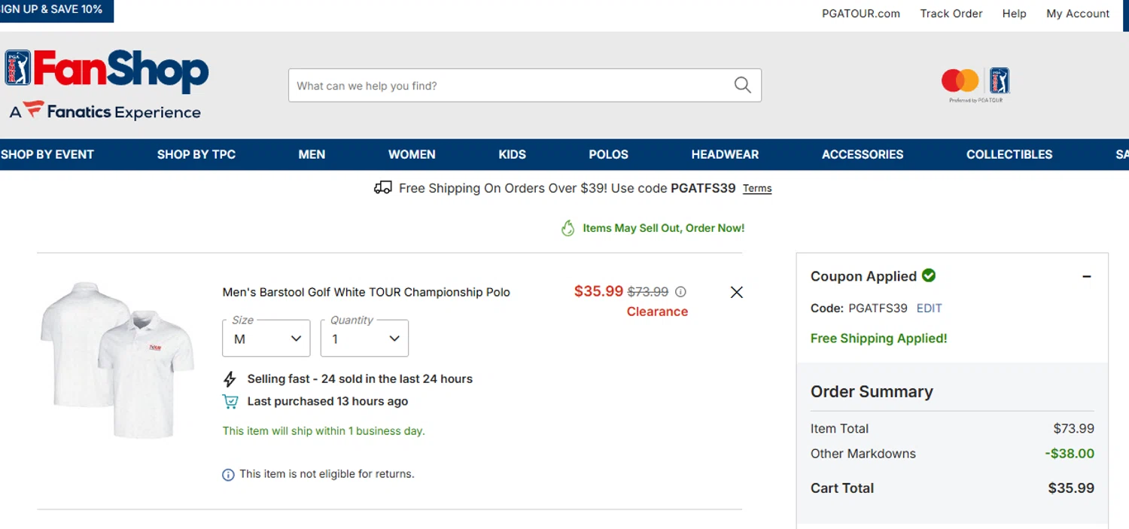
Task: Click the returns info circle icon
Action: coord(228,475)
